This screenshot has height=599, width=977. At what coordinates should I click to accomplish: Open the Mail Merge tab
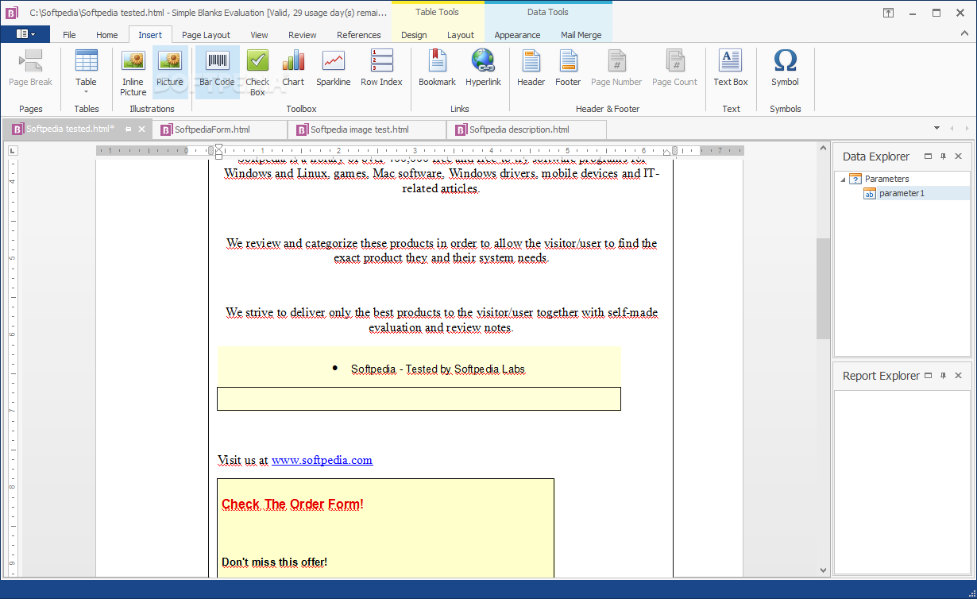coord(581,35)
